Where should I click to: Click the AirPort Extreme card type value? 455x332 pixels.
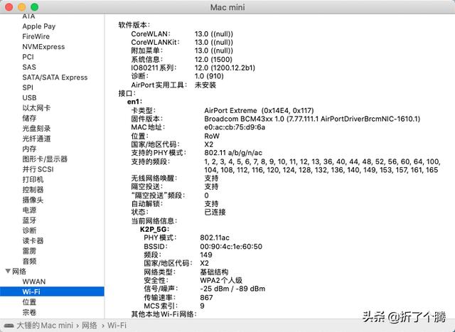[x=259, y=110]
